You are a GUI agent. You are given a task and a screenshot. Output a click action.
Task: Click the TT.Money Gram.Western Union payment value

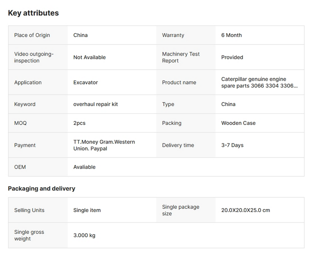[x=104, y=145]
